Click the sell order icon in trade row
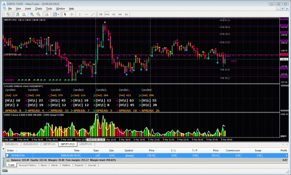Image resolution: width=291 pixels, height=175 pixels. (x=8, y=155)
